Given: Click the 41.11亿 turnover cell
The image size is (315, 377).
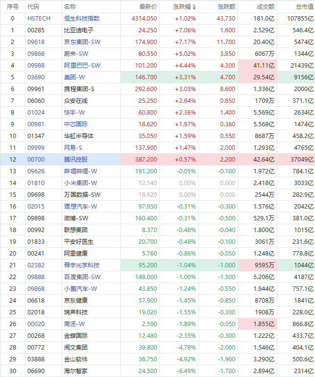Looking at the screenshot, I should tap(258, 66).
